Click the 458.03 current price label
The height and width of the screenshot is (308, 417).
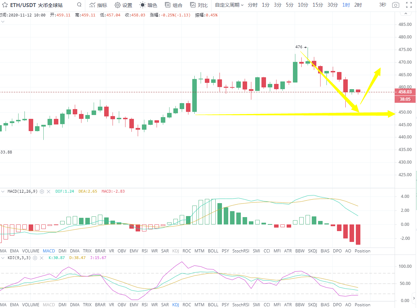[405, 92]
